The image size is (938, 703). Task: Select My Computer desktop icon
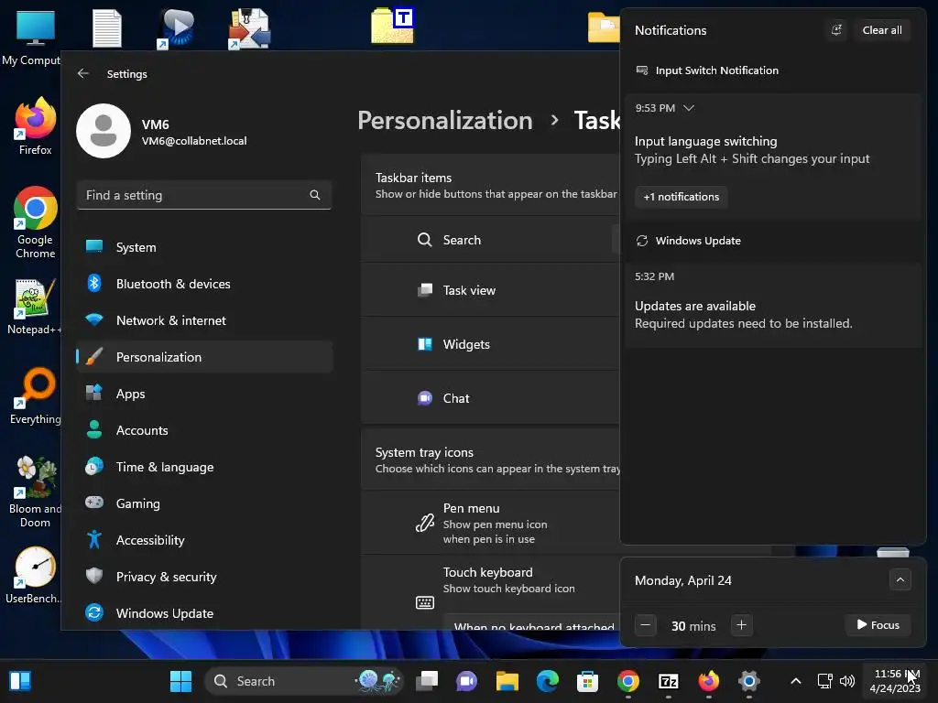31,38
